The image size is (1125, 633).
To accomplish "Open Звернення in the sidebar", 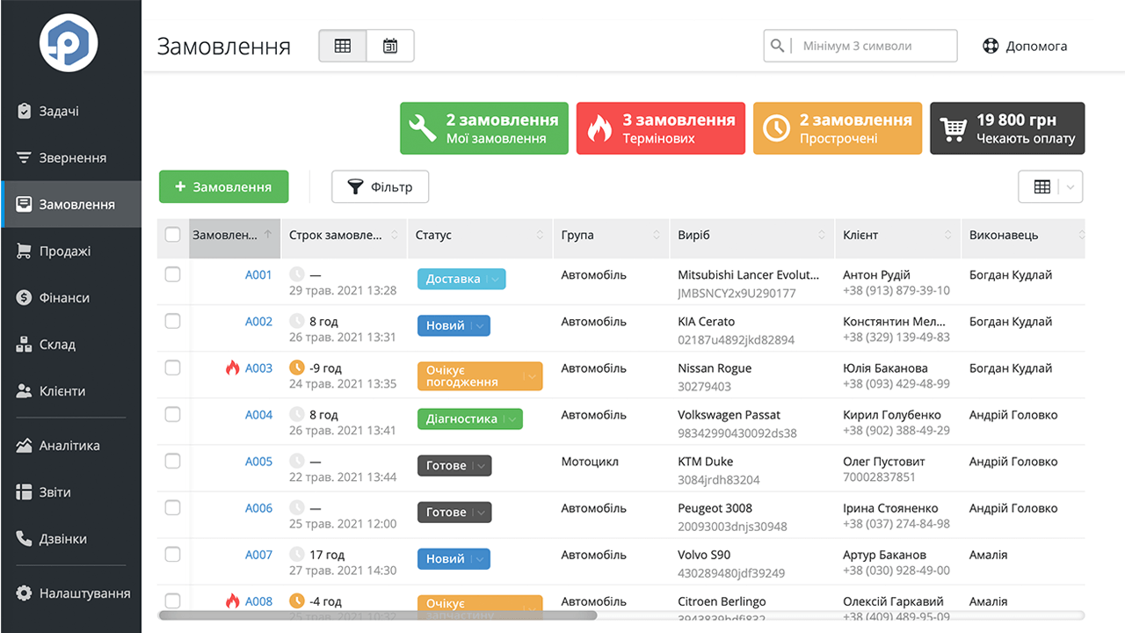I will 70,158.
